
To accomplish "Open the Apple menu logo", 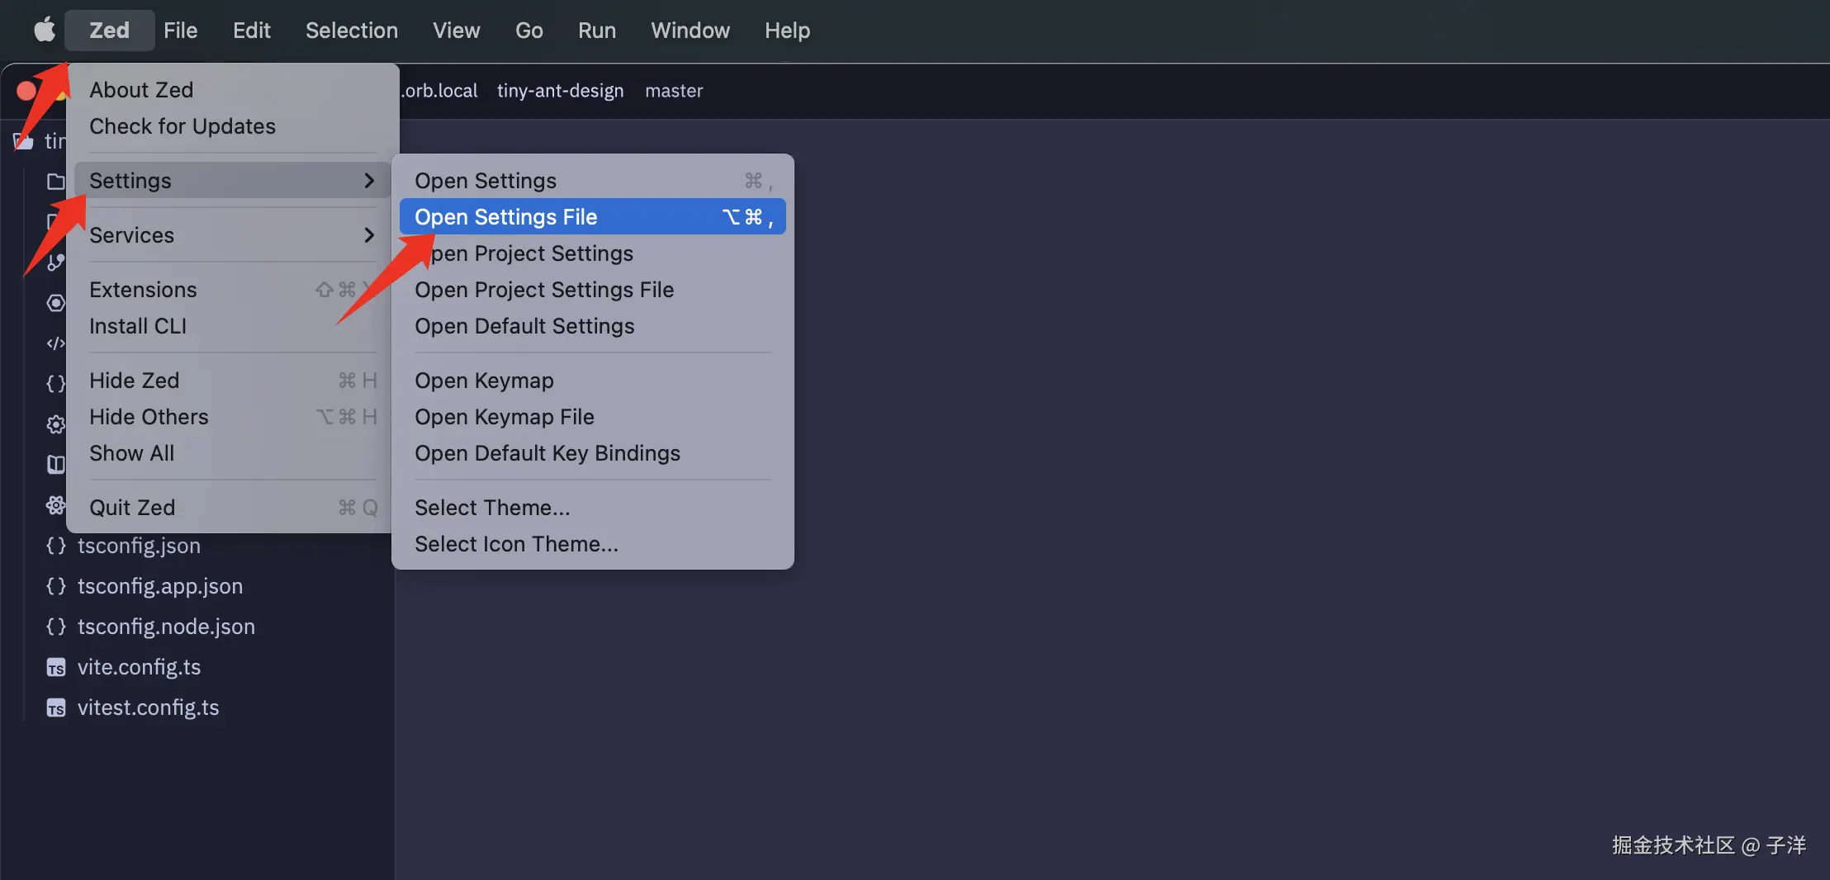I will click(x=45, y=31).
